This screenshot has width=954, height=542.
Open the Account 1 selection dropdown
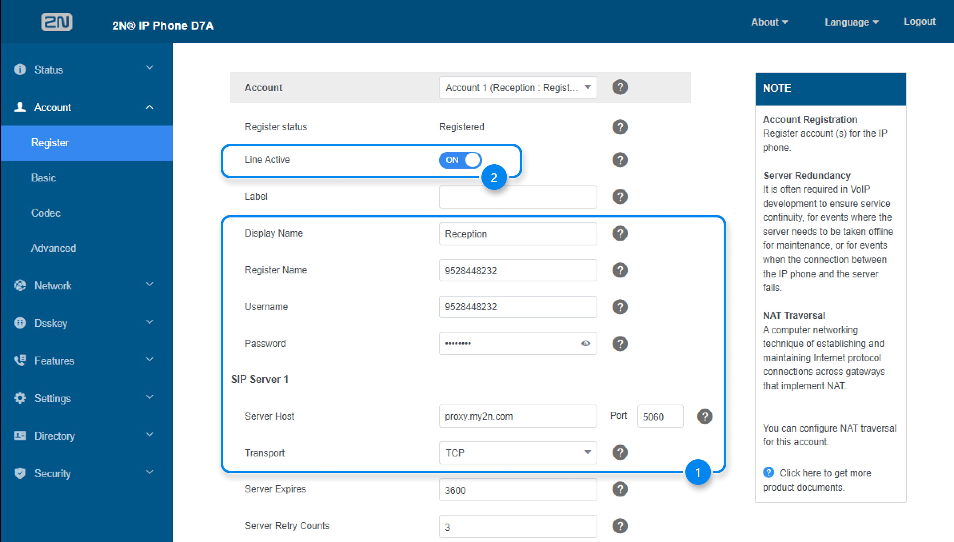coord(518,88)
